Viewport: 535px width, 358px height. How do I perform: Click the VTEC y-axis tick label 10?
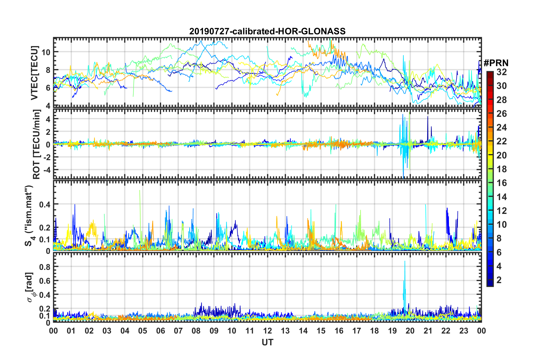tap(46, 52)
